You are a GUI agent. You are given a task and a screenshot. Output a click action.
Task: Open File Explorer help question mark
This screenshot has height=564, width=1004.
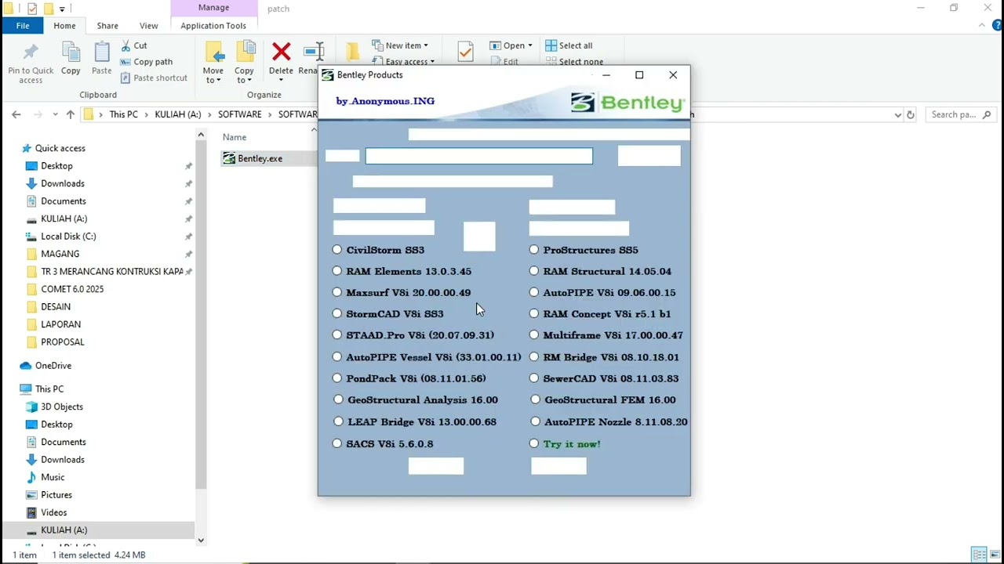tap(997, 26)
